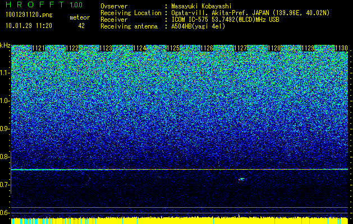The height and width of the screenshot is (224, 353).
Task: Click the 1123 time marker label
Action: click(106, 48)
